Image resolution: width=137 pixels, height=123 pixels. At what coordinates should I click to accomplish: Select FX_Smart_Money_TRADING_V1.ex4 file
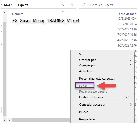pyautogui.click(x=46, y=21)
